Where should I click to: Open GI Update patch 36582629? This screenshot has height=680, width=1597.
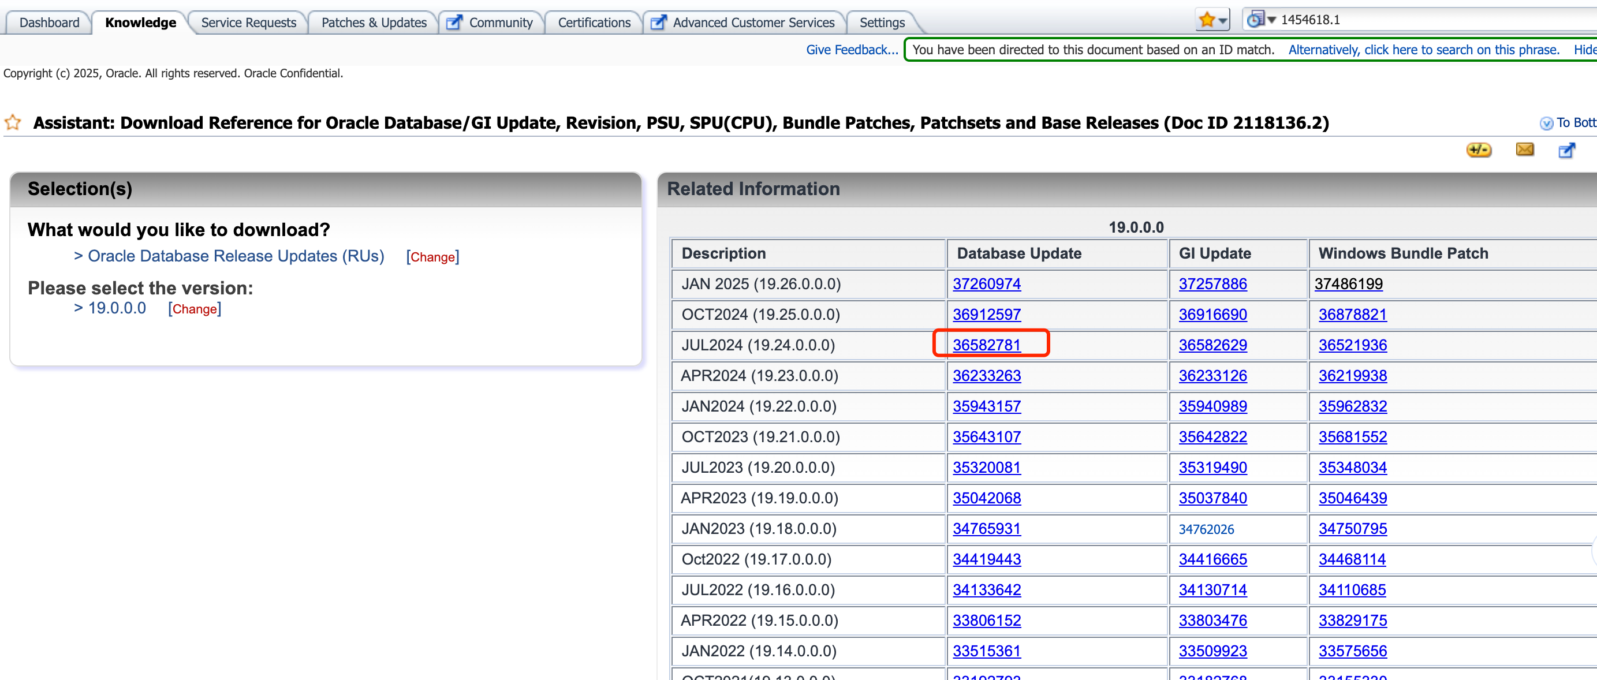(x=1212, y=345)
